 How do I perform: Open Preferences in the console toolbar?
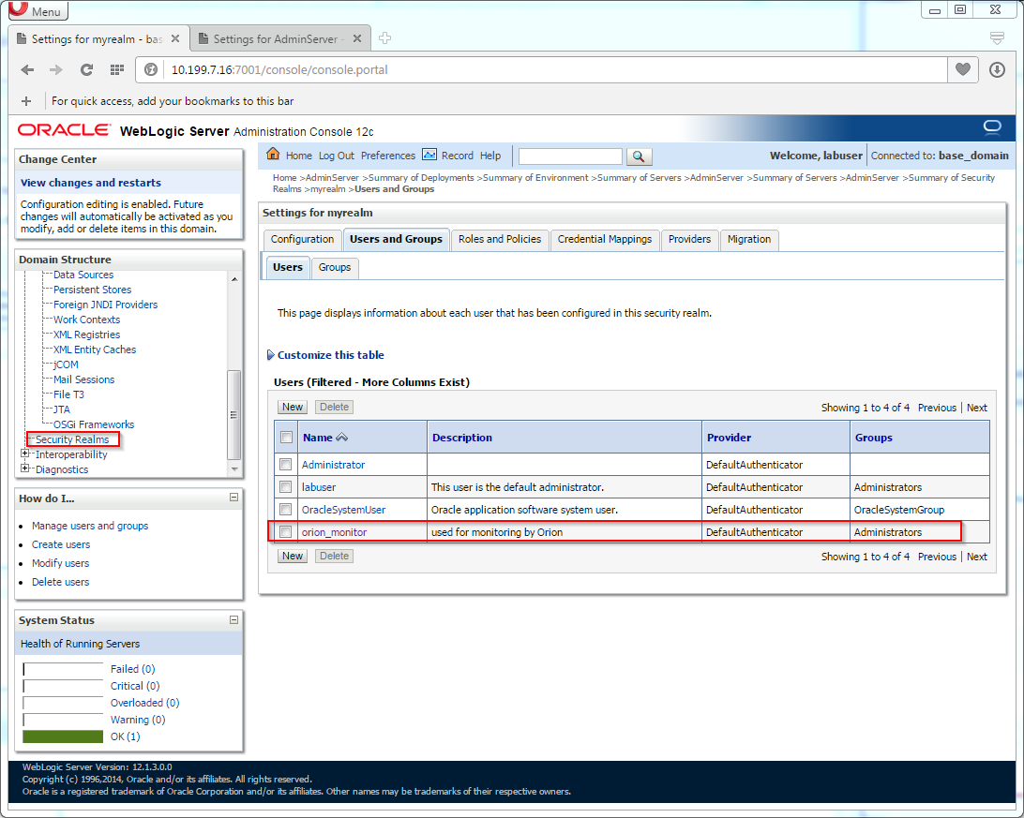pyautogui.click(x=388, y=156)
